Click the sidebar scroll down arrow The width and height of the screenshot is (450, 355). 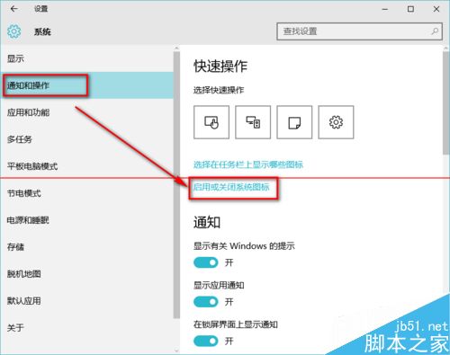click(x=176, y=351)
